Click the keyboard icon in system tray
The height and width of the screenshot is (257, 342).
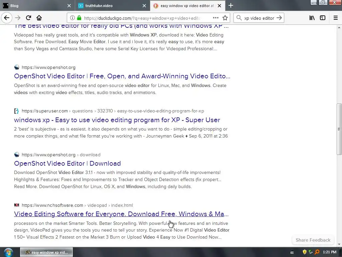pyautogui.click(x=292, y=252)
